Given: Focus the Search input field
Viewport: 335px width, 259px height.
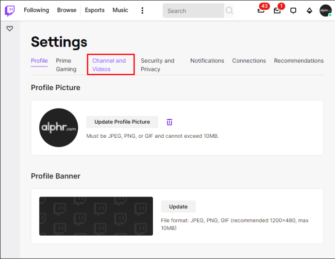Looking at the screenshot, I should tap(193, 11).
